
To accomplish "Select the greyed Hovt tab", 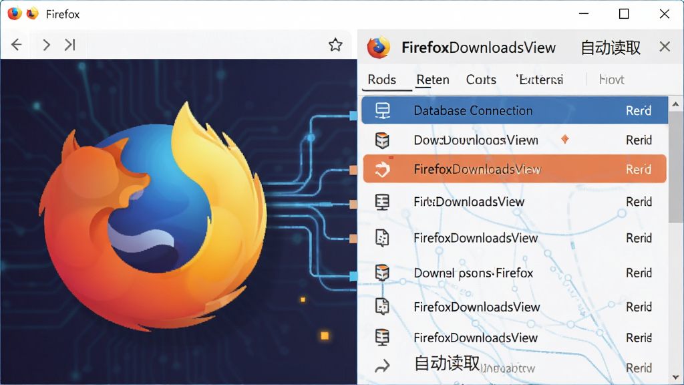I will pos(612,80).
